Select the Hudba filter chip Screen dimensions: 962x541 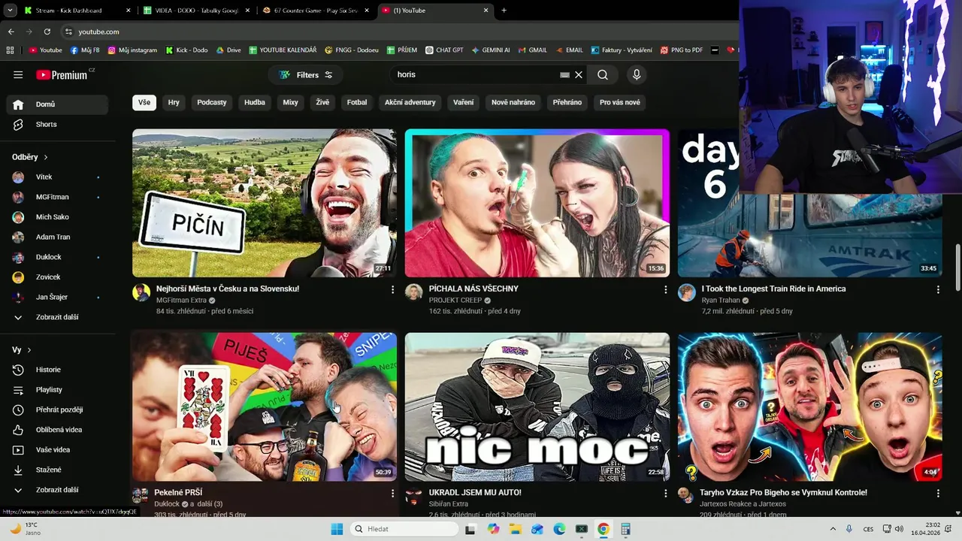click(x=255, y=102)
